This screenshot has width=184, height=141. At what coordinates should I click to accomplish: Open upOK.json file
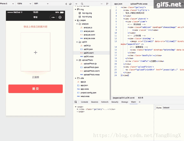pyautogui.click(x=88, y=49)
